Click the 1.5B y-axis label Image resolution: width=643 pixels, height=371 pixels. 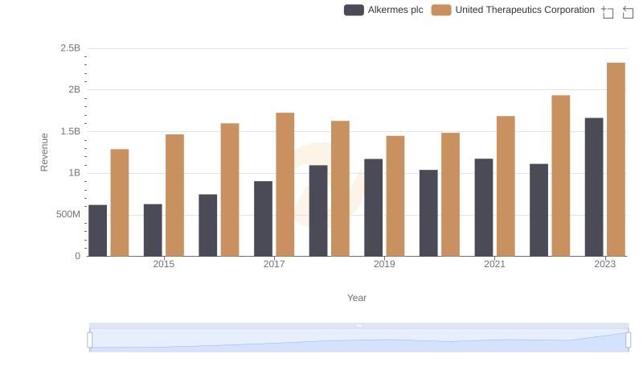coord(71,132)
